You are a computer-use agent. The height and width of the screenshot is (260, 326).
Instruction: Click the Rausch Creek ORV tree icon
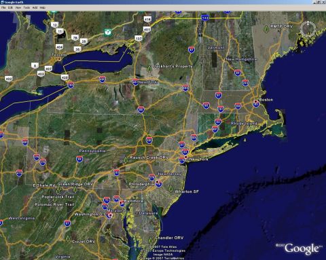click(126, 160)
